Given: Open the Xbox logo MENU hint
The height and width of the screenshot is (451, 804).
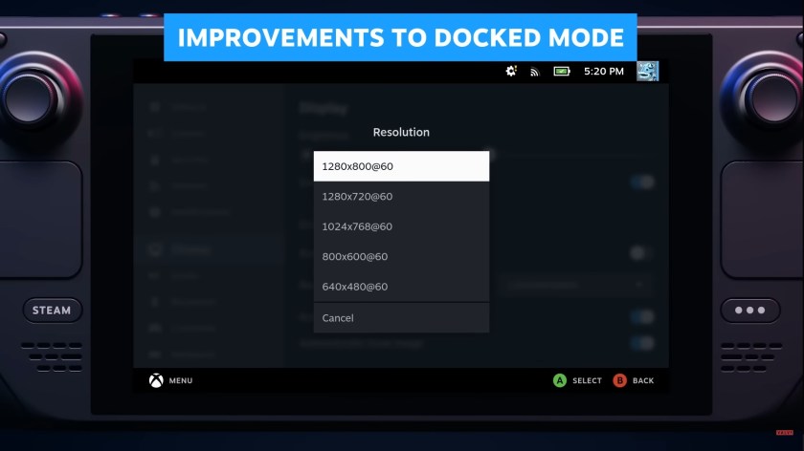Looking at the screenshot, I should point(170,380).
